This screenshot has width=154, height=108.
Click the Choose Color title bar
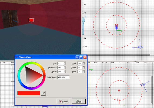[51, 57]
